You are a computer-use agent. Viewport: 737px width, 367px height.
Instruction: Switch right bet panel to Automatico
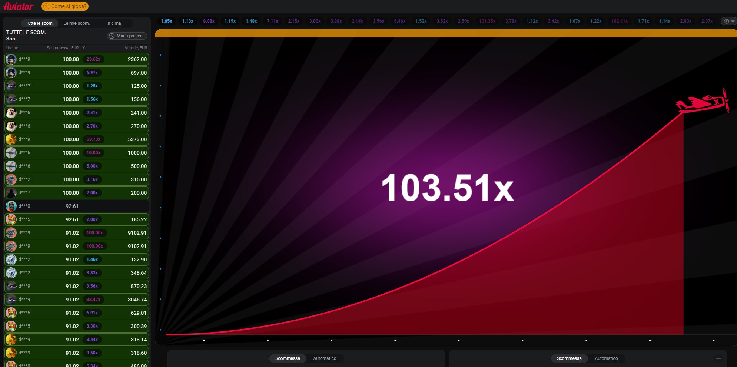click(x=606, y=358)
